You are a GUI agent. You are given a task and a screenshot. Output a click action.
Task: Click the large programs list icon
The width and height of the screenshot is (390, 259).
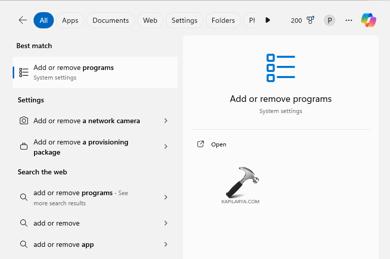click(x=280, y=67)
